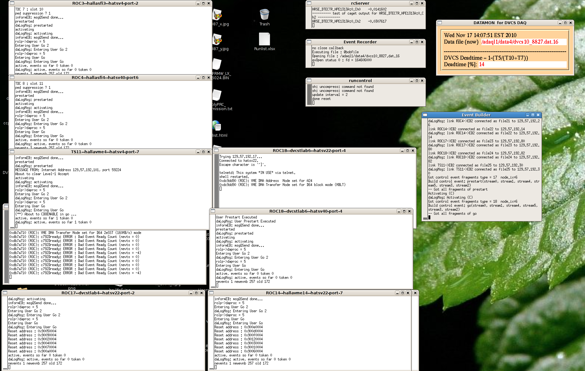Open window menu icon of ROC4--hallasfi4 window
This screenshot has width=585, height=371.
(12, 77)
